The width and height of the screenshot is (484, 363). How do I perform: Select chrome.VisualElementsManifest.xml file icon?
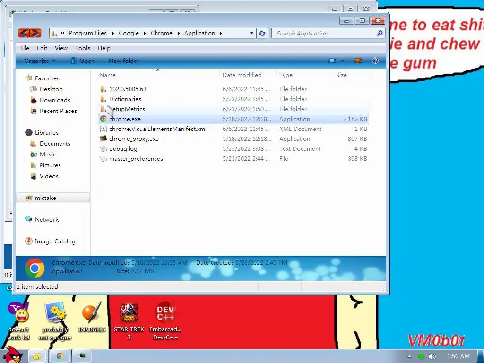coord(104,129)
